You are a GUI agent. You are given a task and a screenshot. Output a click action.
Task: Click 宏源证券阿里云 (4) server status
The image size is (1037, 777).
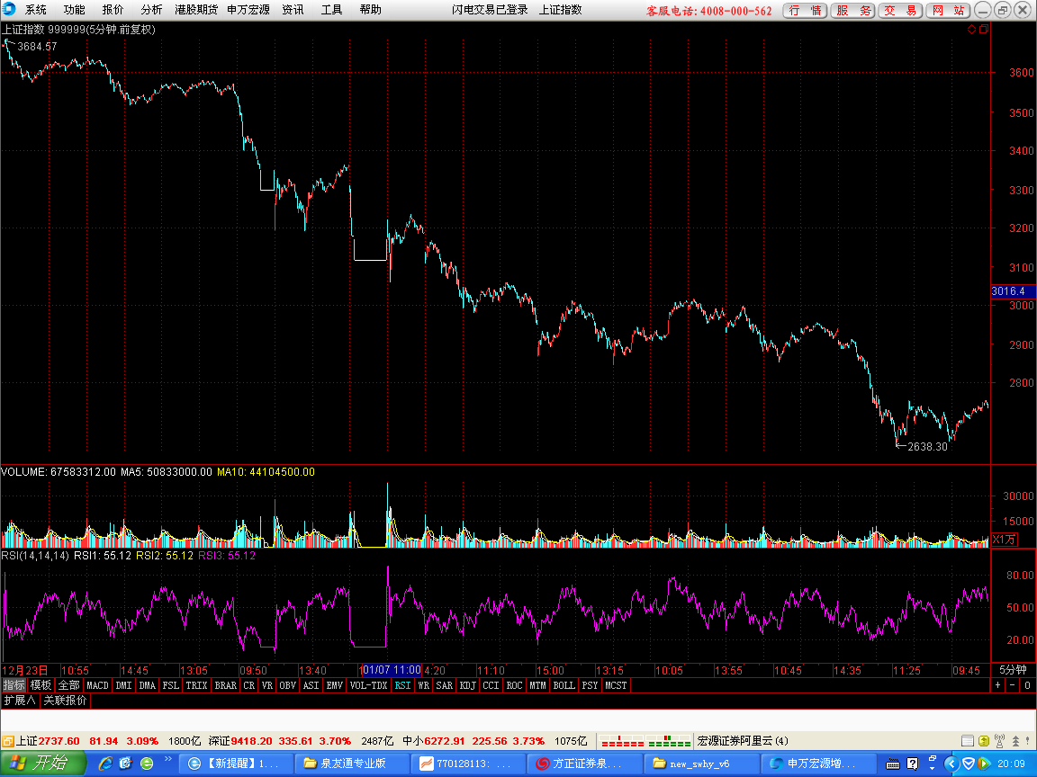[x=743, y=741]
